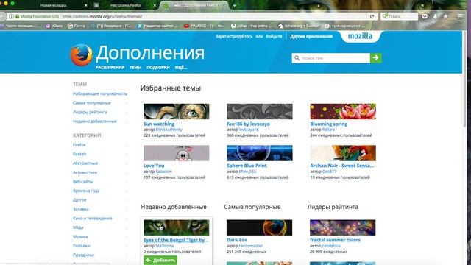Click the green Добавить button
The width and height of the screenshot is (471, 265).
pyautogui.click(x=160, y=260)
